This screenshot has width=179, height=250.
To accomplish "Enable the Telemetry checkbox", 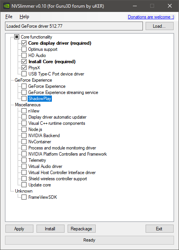I will [x=24, y=160].
